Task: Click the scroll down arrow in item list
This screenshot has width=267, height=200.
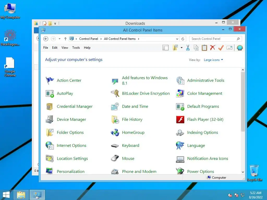Action: click(243, 172)
